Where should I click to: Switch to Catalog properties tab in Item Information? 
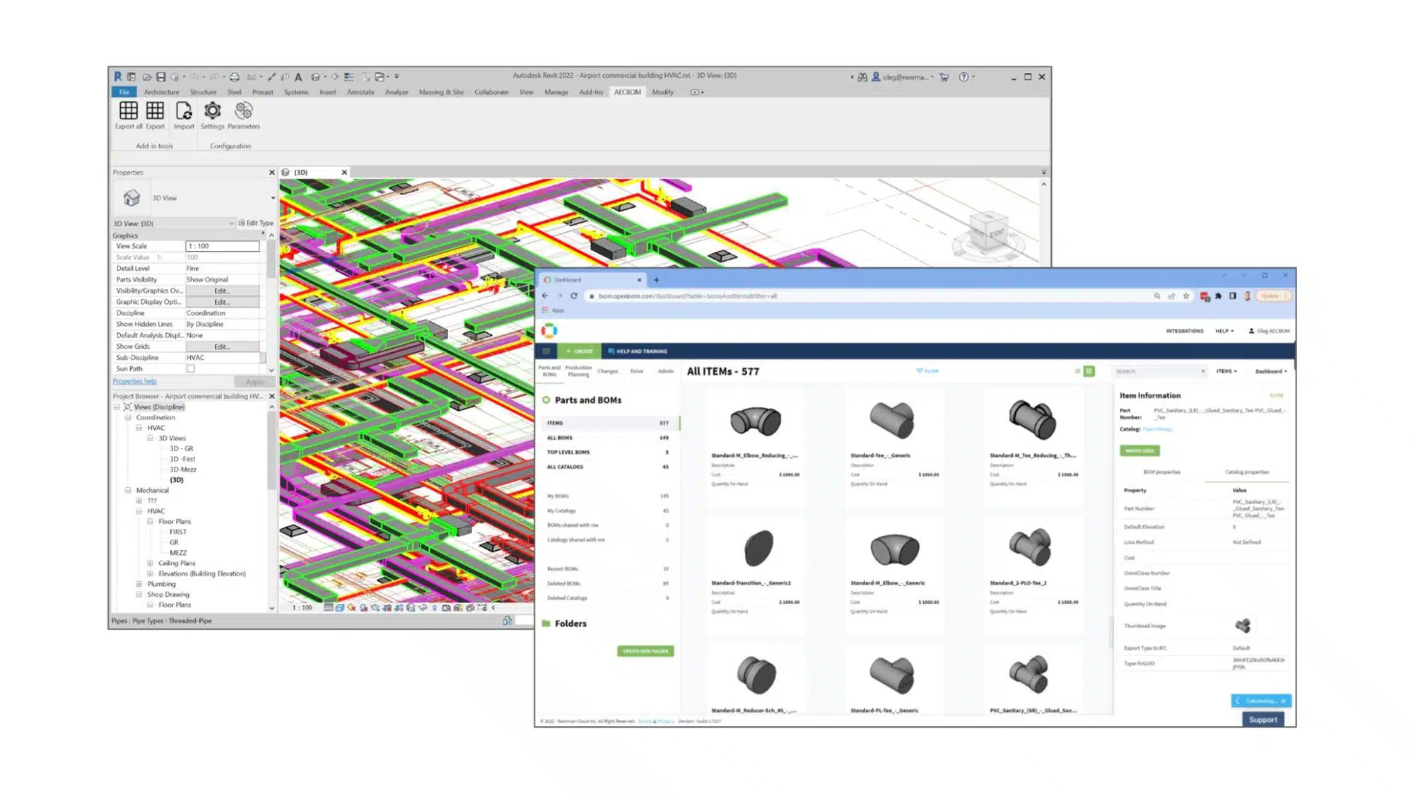tap(1247, 472)
